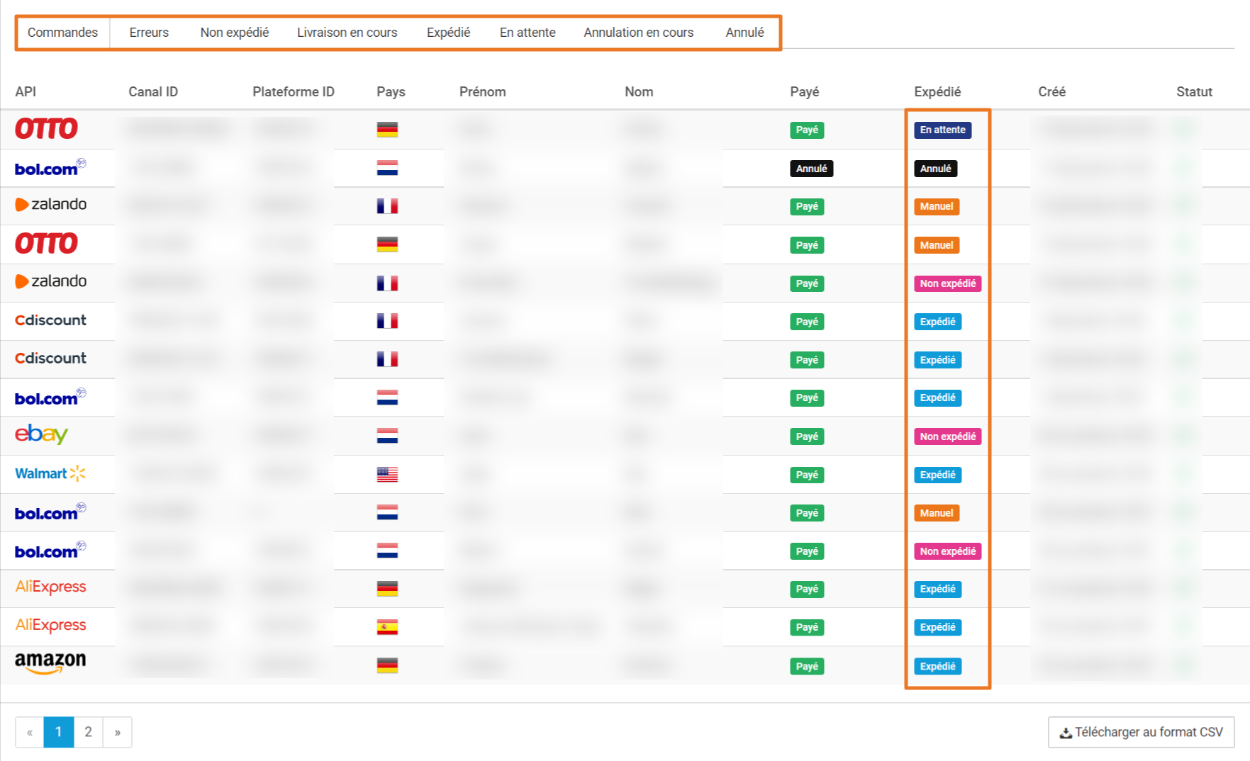Click the zalando logo in the Manuel row

click(x=50, y=205)
